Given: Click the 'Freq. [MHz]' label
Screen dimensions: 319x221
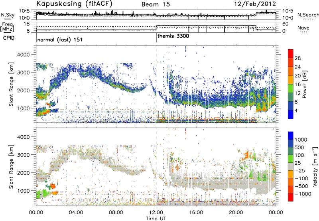Looking at the screenshot, I should [x=7, y=27].
